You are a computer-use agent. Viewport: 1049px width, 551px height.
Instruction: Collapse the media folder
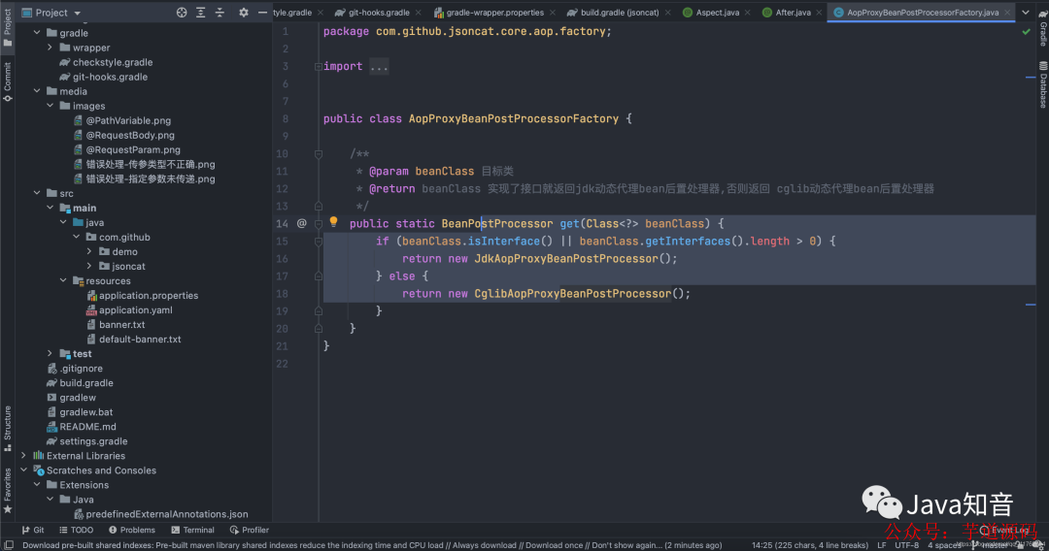[x=37, y=91]
